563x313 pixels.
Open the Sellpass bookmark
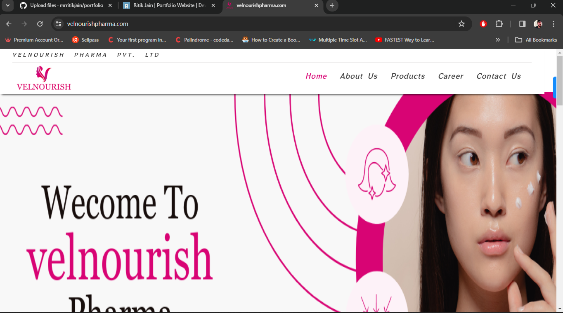[85, 40]
